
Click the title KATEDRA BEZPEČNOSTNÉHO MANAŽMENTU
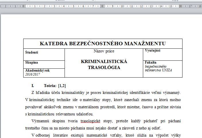pos(103,44)
